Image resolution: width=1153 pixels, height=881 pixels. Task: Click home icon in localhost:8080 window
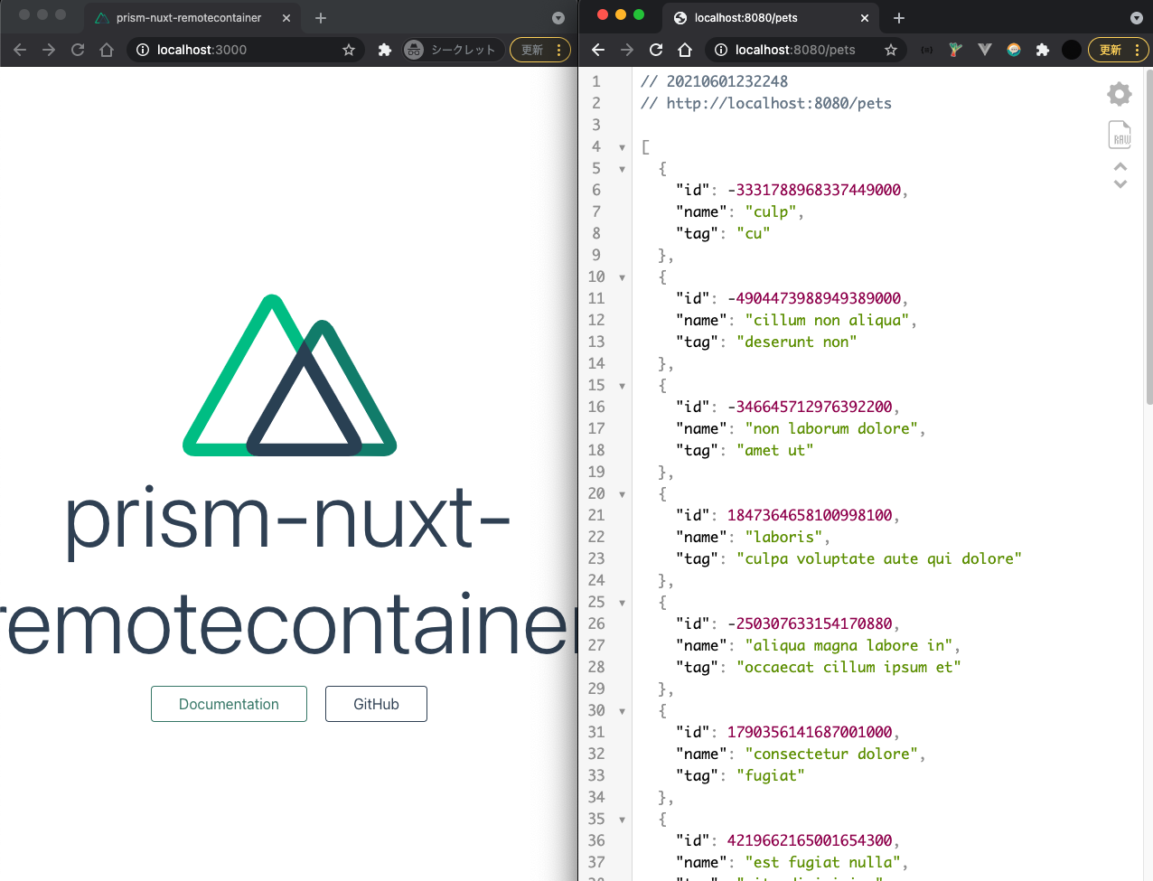(x=685, y=50)
